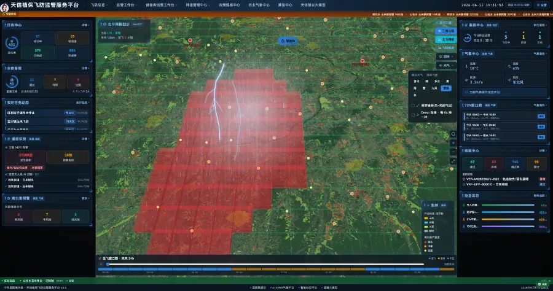Screen dimensions: 553x291
Task: Click the user avatar icon at top left
Action: (x=4, y=7)
